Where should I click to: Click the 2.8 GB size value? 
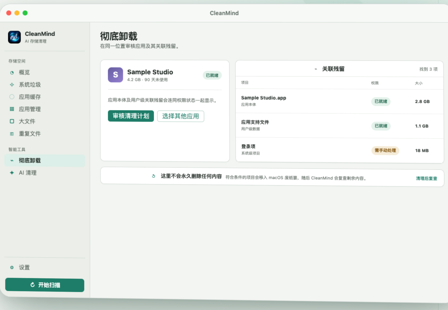pyautogui.click(x=422, y=101)
